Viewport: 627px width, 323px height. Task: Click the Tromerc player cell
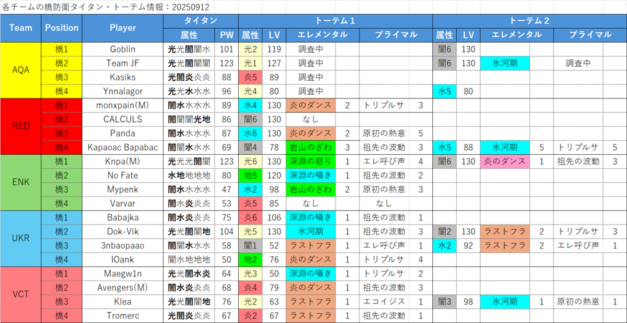click(122, 316)
